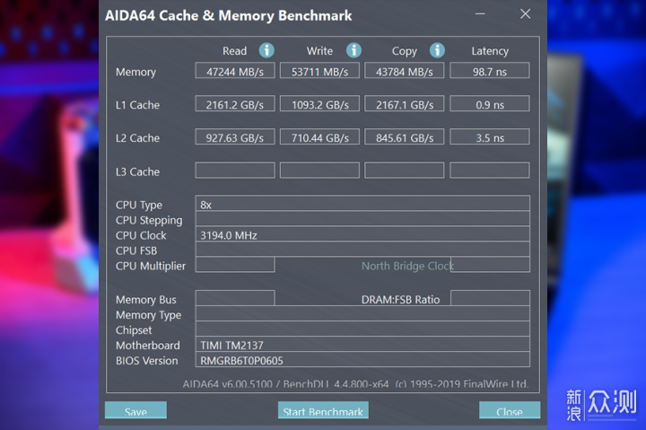Select L1 Cache latency 0.9 ns
Screen dimensions: 646x430
pos(490,103)
